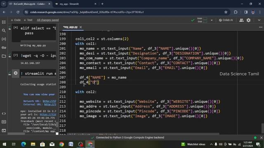This screenshot has width=264, height=148.
Task: Run the streamlit run cell
Action: point(16,73)
